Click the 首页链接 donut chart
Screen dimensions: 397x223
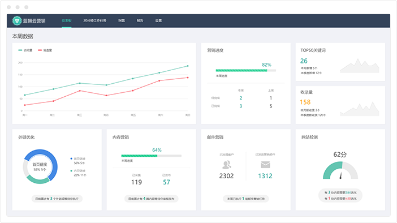[40, 166]
